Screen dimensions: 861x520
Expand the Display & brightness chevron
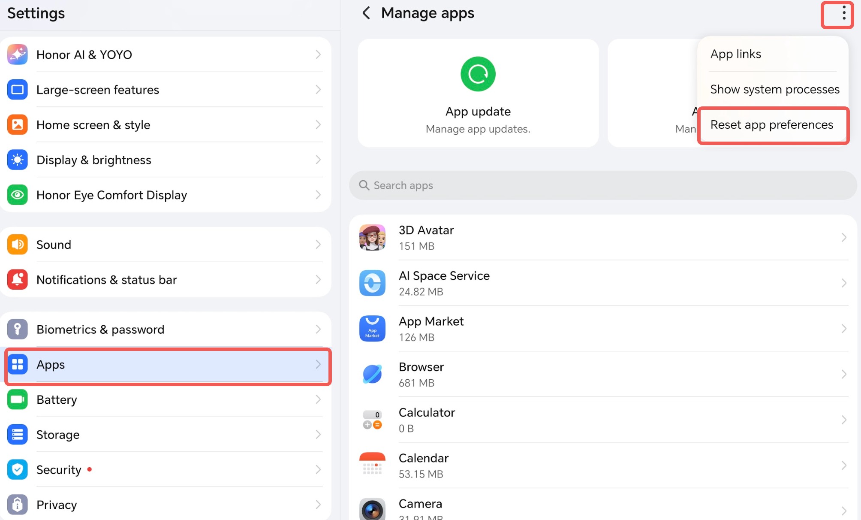click(318, 160)
